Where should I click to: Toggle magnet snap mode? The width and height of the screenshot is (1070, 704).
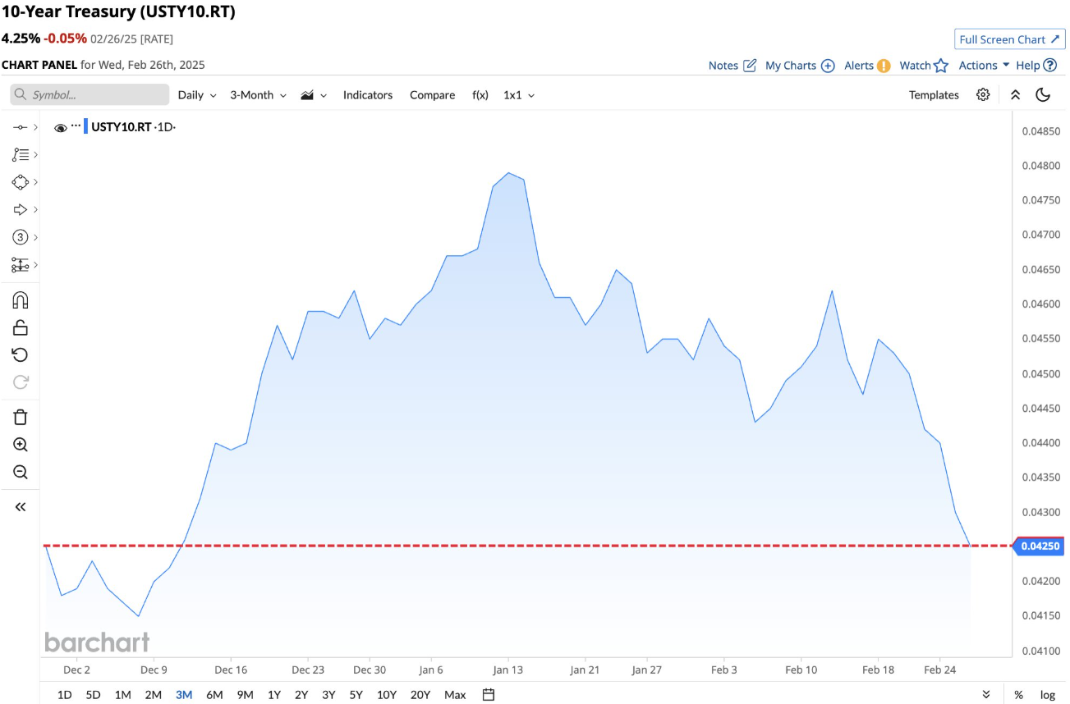click(x=21, y=300)
